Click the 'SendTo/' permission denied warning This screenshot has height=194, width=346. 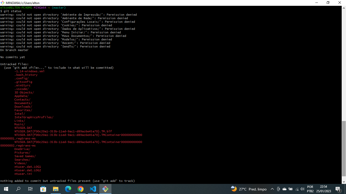coord(55,46)
